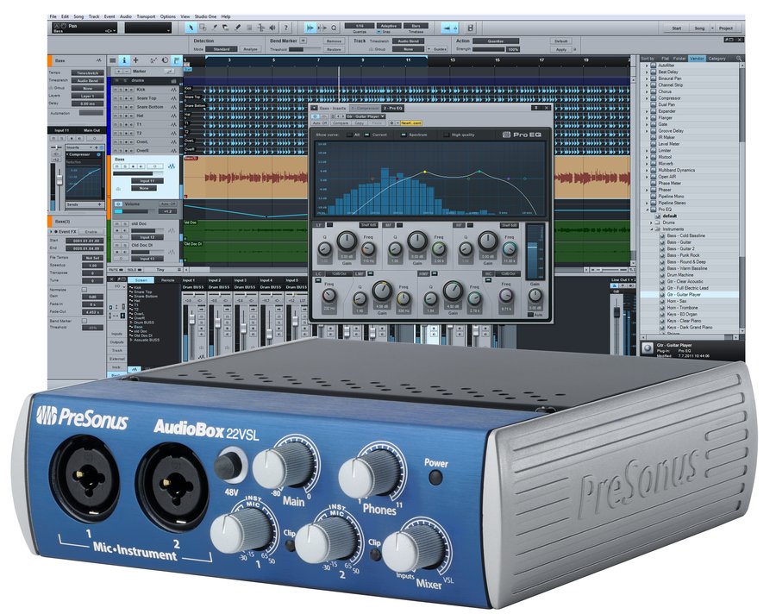This screenshot has width=776, height=614.
Task: Switch browser sorting to Vendor tab
Action: coord(697,59)
